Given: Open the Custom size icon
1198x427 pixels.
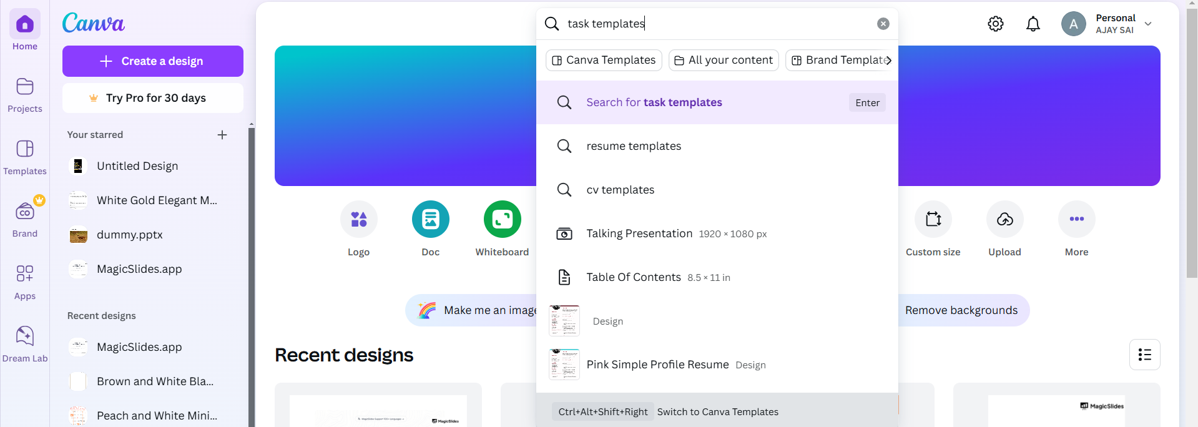Looking at the screenshot, I should tap(933, 219).
